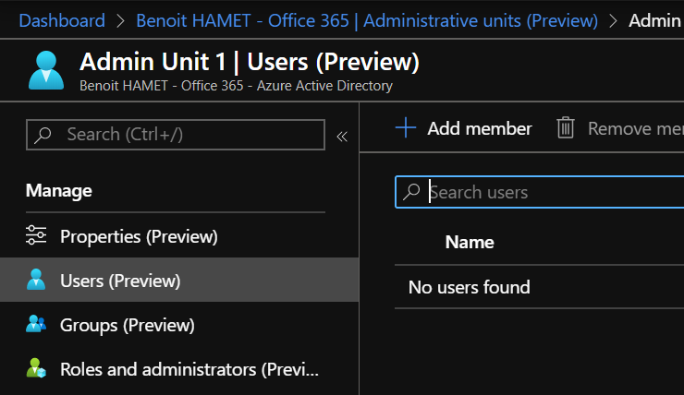This screenshot has height=395, width=684.
Task: Click the Users (Preview) person icon
Action: pos(36,281)
